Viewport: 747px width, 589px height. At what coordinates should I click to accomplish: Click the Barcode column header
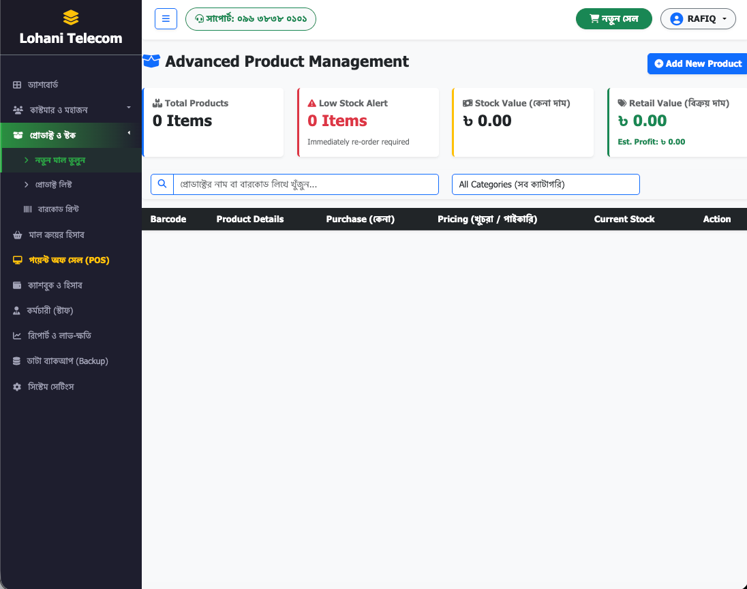click(x=168, y=220)
